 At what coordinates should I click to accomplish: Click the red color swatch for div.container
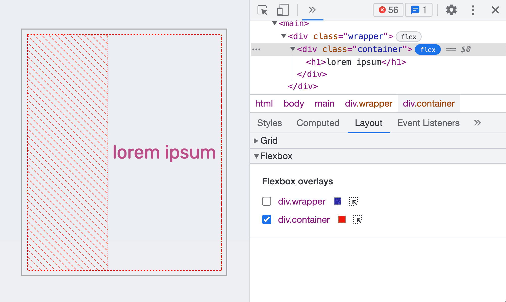(341, 220)
